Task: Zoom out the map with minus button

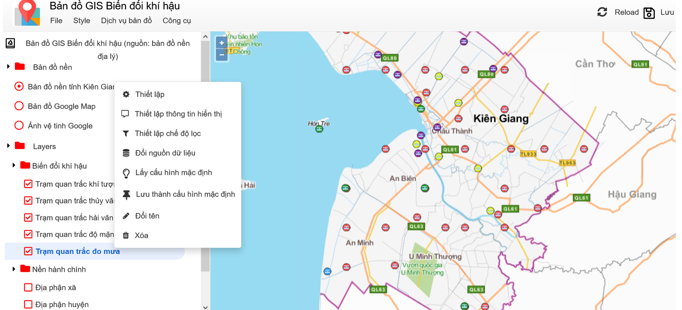Action: point(222,55)
